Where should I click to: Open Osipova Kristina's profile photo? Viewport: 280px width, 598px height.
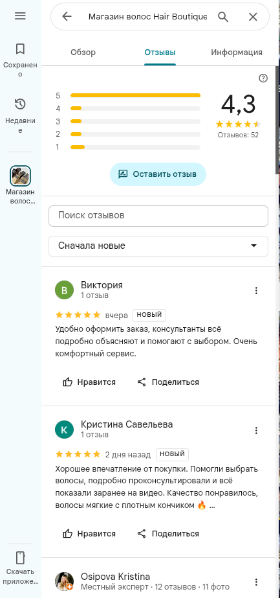point(64,581)
